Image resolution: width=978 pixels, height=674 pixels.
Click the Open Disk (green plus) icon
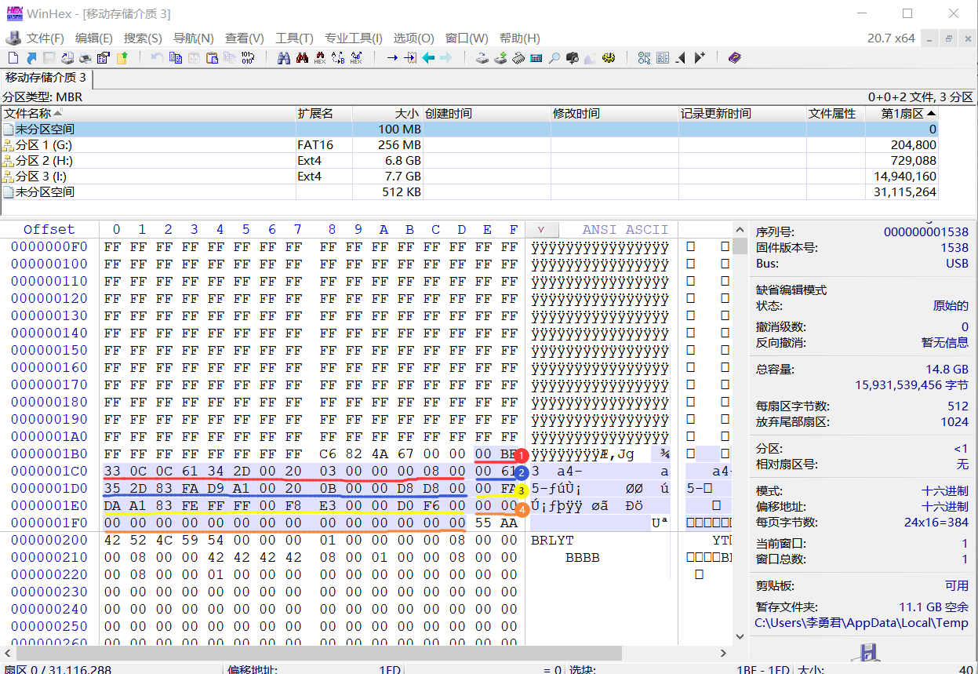[500, 58]
